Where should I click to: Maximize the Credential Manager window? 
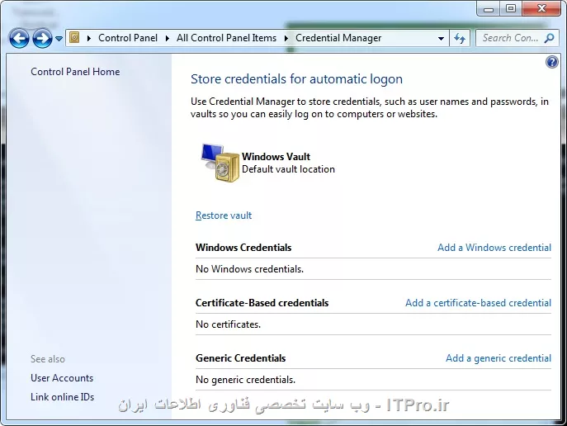click(x=511, y=9)
